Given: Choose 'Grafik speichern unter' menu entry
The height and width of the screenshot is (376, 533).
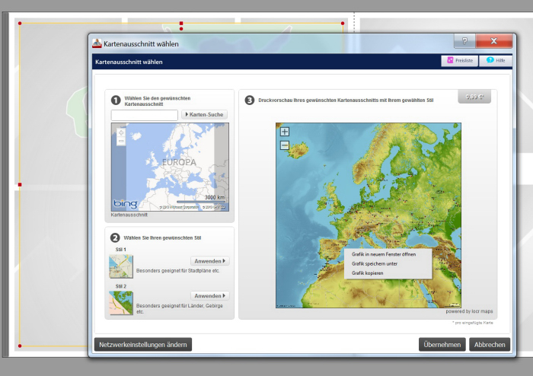Looking at the screenshot, I should (374, 263).
